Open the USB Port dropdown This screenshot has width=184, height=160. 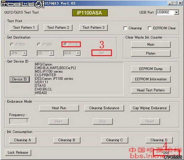pos(177,12)
